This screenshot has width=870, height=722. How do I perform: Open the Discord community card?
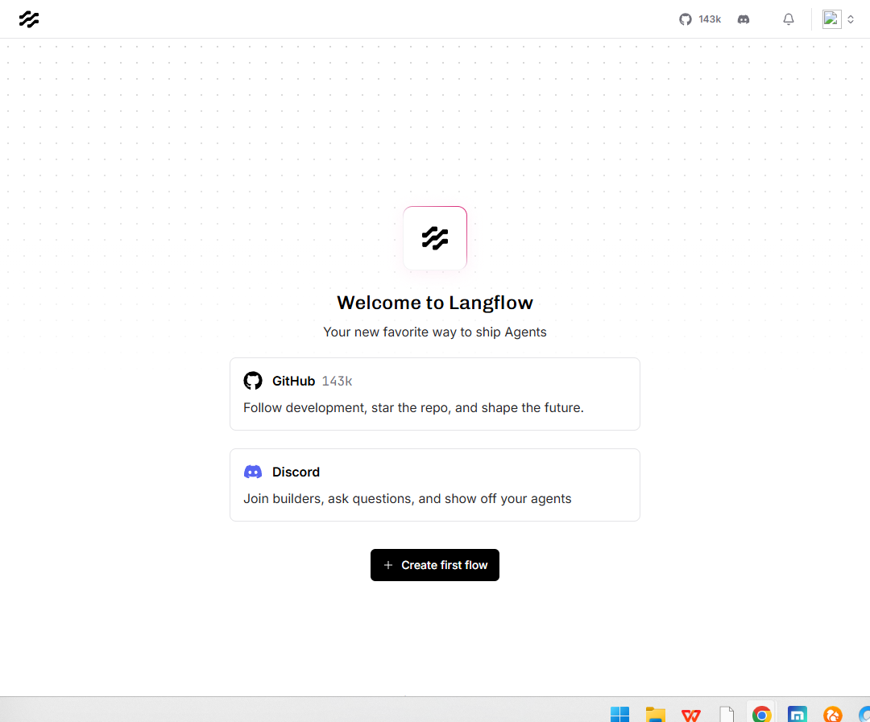[435, 485]
